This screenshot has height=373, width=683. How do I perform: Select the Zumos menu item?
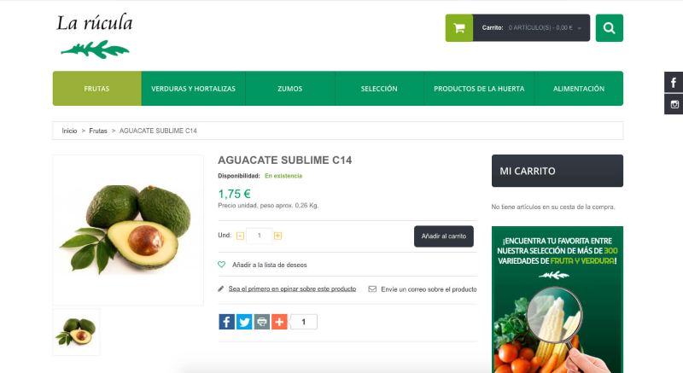(290, 89)
